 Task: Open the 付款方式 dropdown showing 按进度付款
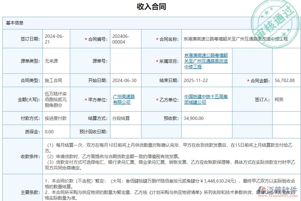point(56,118)
